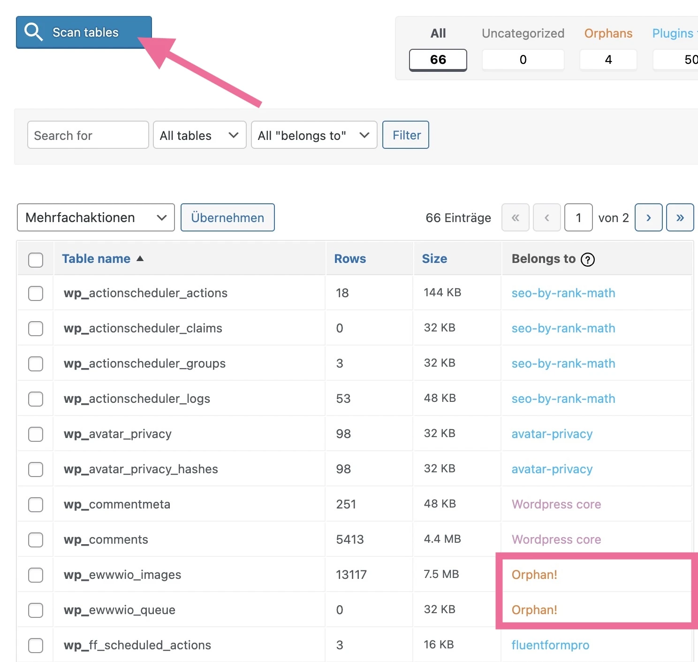Viewport: 698px width, 662px height.
Task: Check the wp_comments row checkbox
Action: tap(36, 540)
